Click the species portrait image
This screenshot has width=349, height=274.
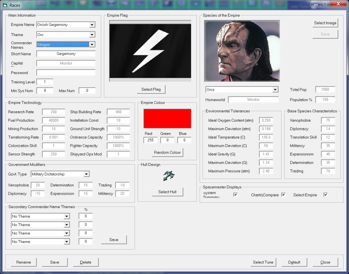pos(242,51)
